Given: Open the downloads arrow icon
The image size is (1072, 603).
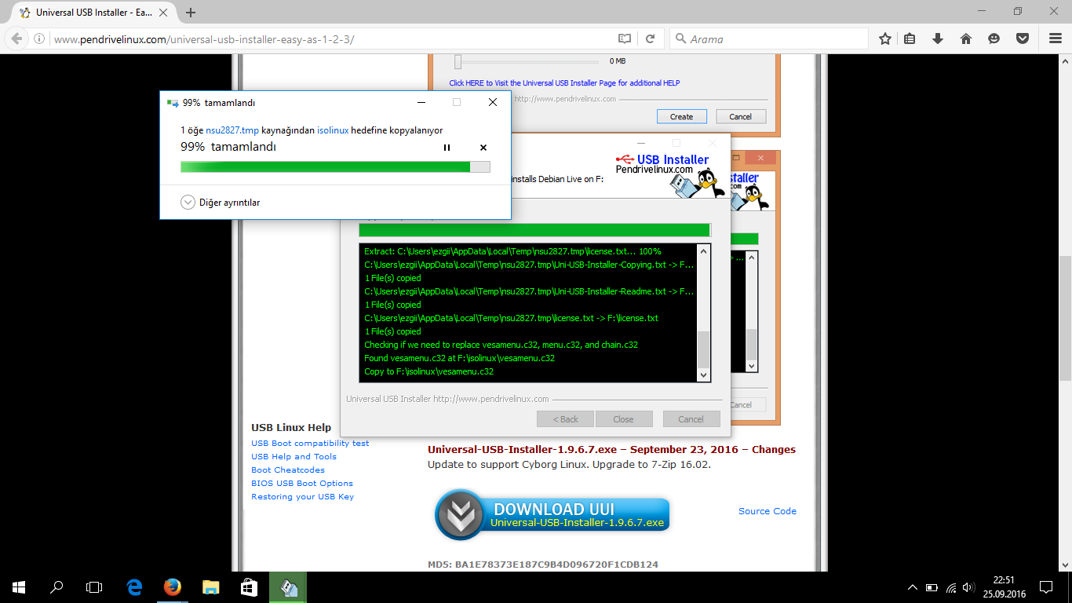Looking at the screenshot, I should [x=937, y=38].
